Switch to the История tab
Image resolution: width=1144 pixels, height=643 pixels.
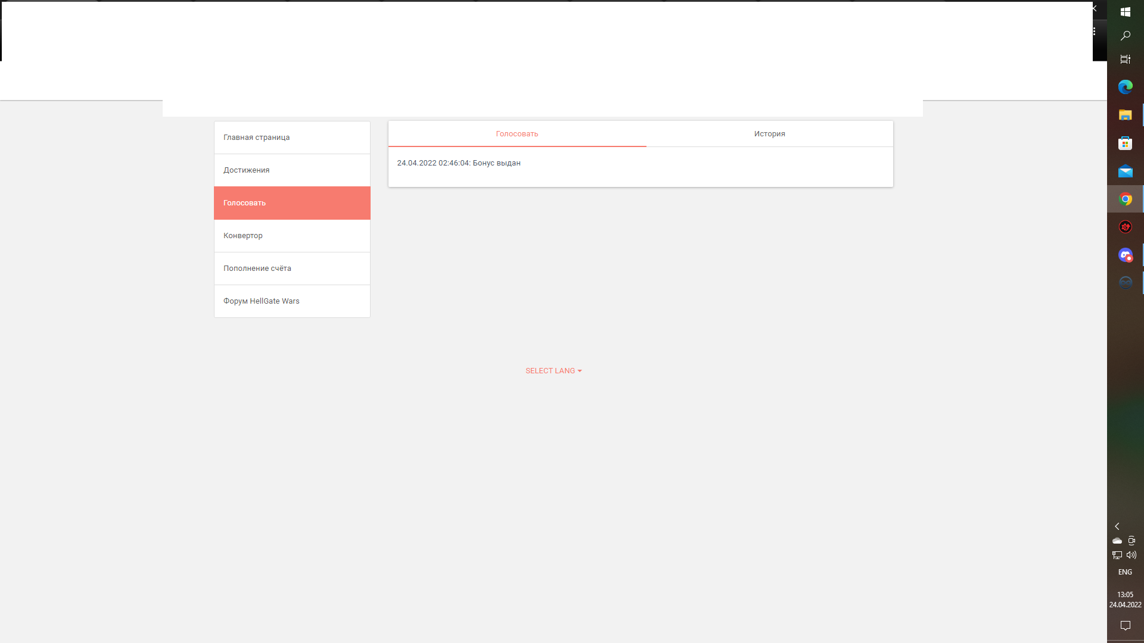[769, 134]
